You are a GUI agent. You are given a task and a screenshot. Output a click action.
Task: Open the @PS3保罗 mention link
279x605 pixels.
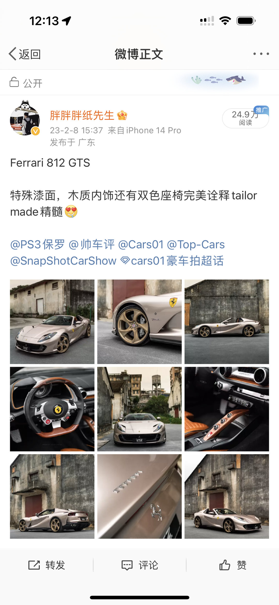point(37,244)
